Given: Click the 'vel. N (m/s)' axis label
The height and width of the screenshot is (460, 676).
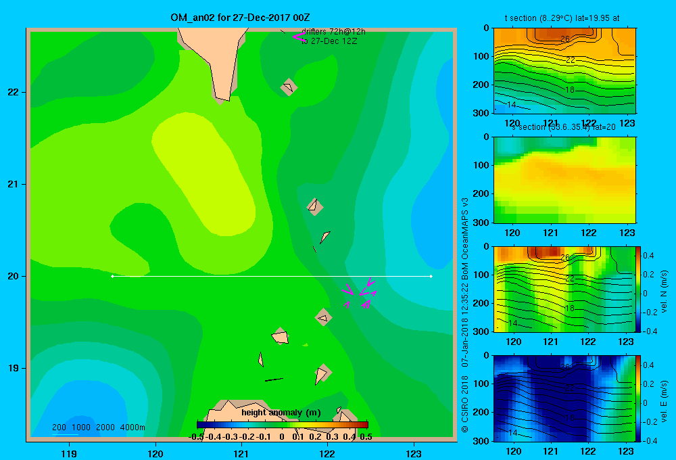Looking at the screenshot, I should pyautogui.click(x=664, y=292).
